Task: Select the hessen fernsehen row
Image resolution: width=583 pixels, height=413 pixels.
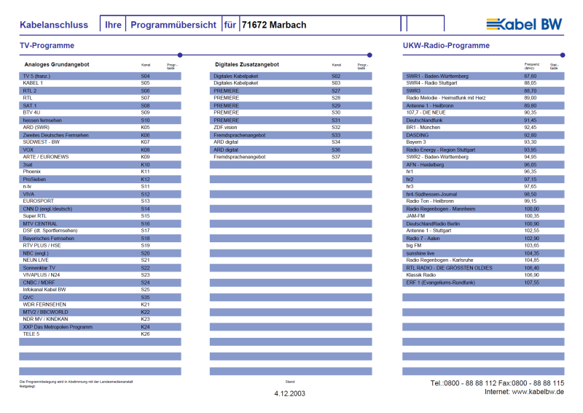Action: 100,120
